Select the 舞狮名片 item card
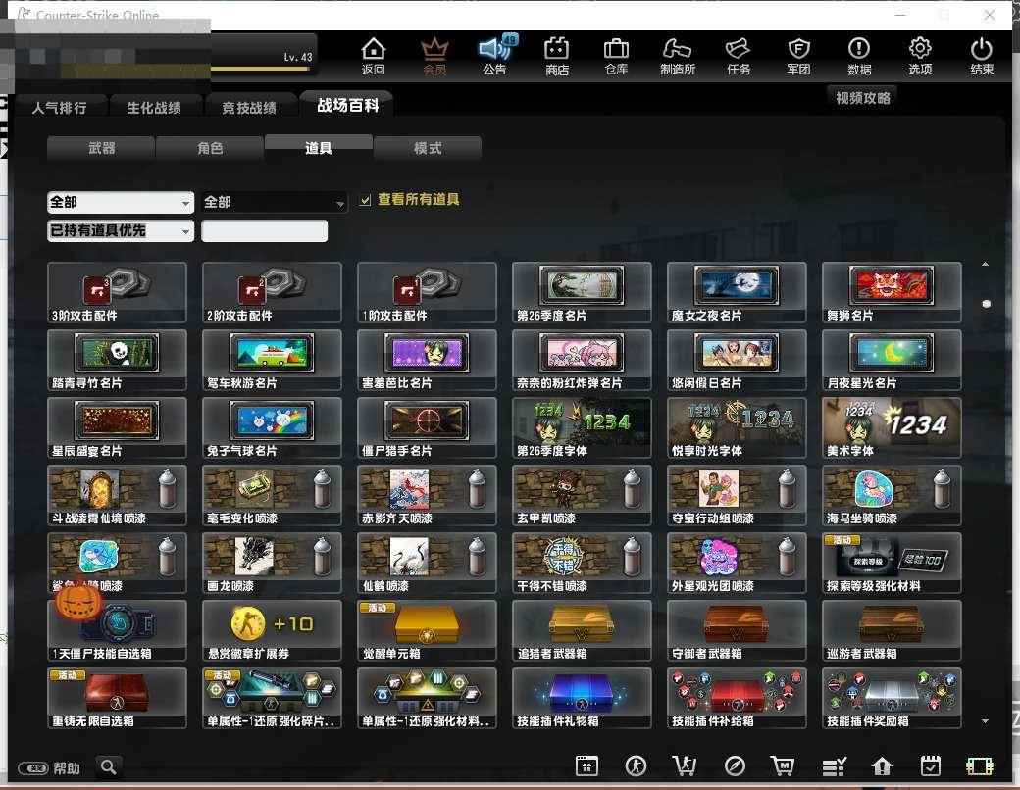 click(892, 293)
